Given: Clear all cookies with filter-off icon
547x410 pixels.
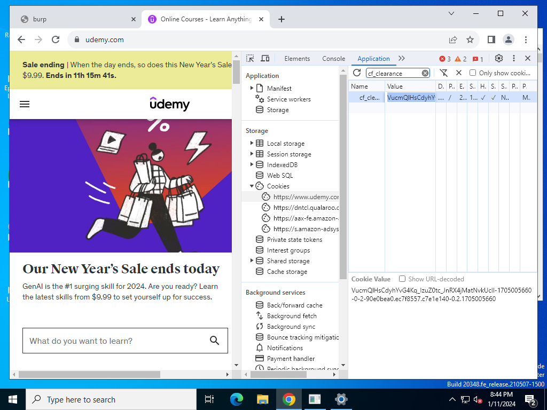Looking at the screenshot, I should pos(443,73).
